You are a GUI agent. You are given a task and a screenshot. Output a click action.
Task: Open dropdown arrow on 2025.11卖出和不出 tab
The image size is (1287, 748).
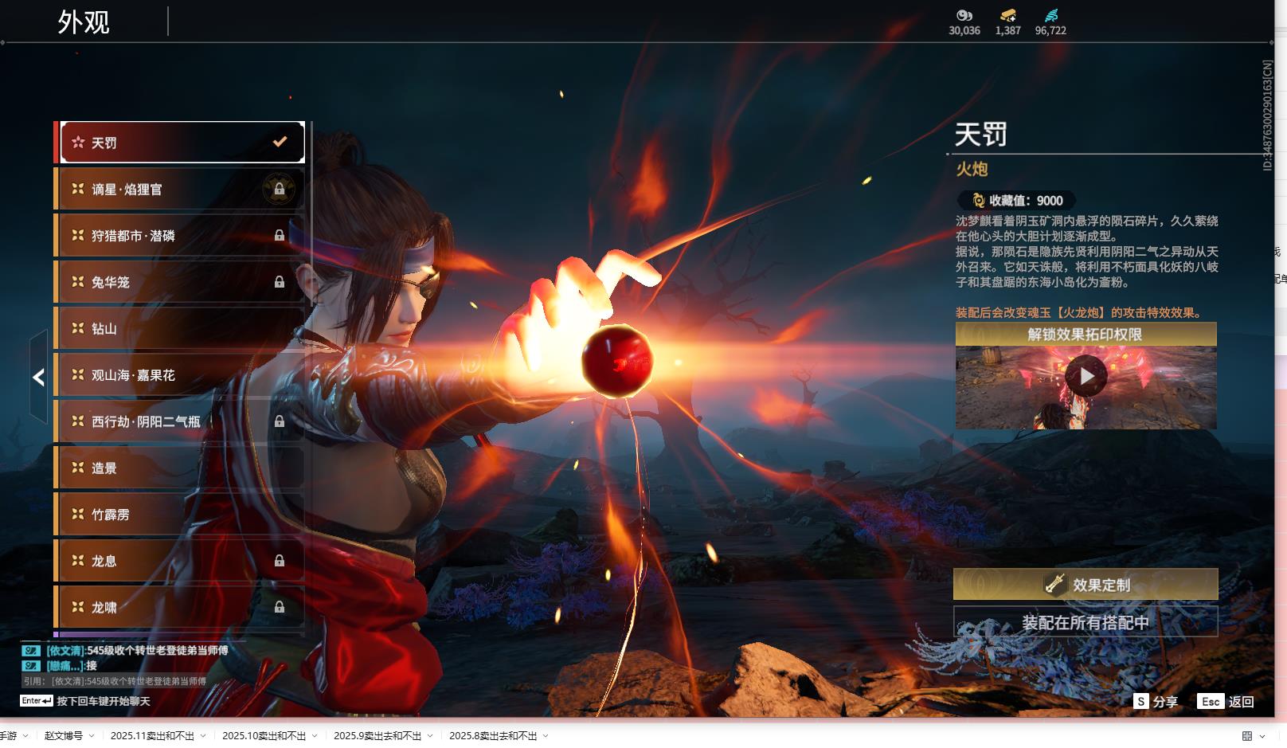click(x=203, y=736)
